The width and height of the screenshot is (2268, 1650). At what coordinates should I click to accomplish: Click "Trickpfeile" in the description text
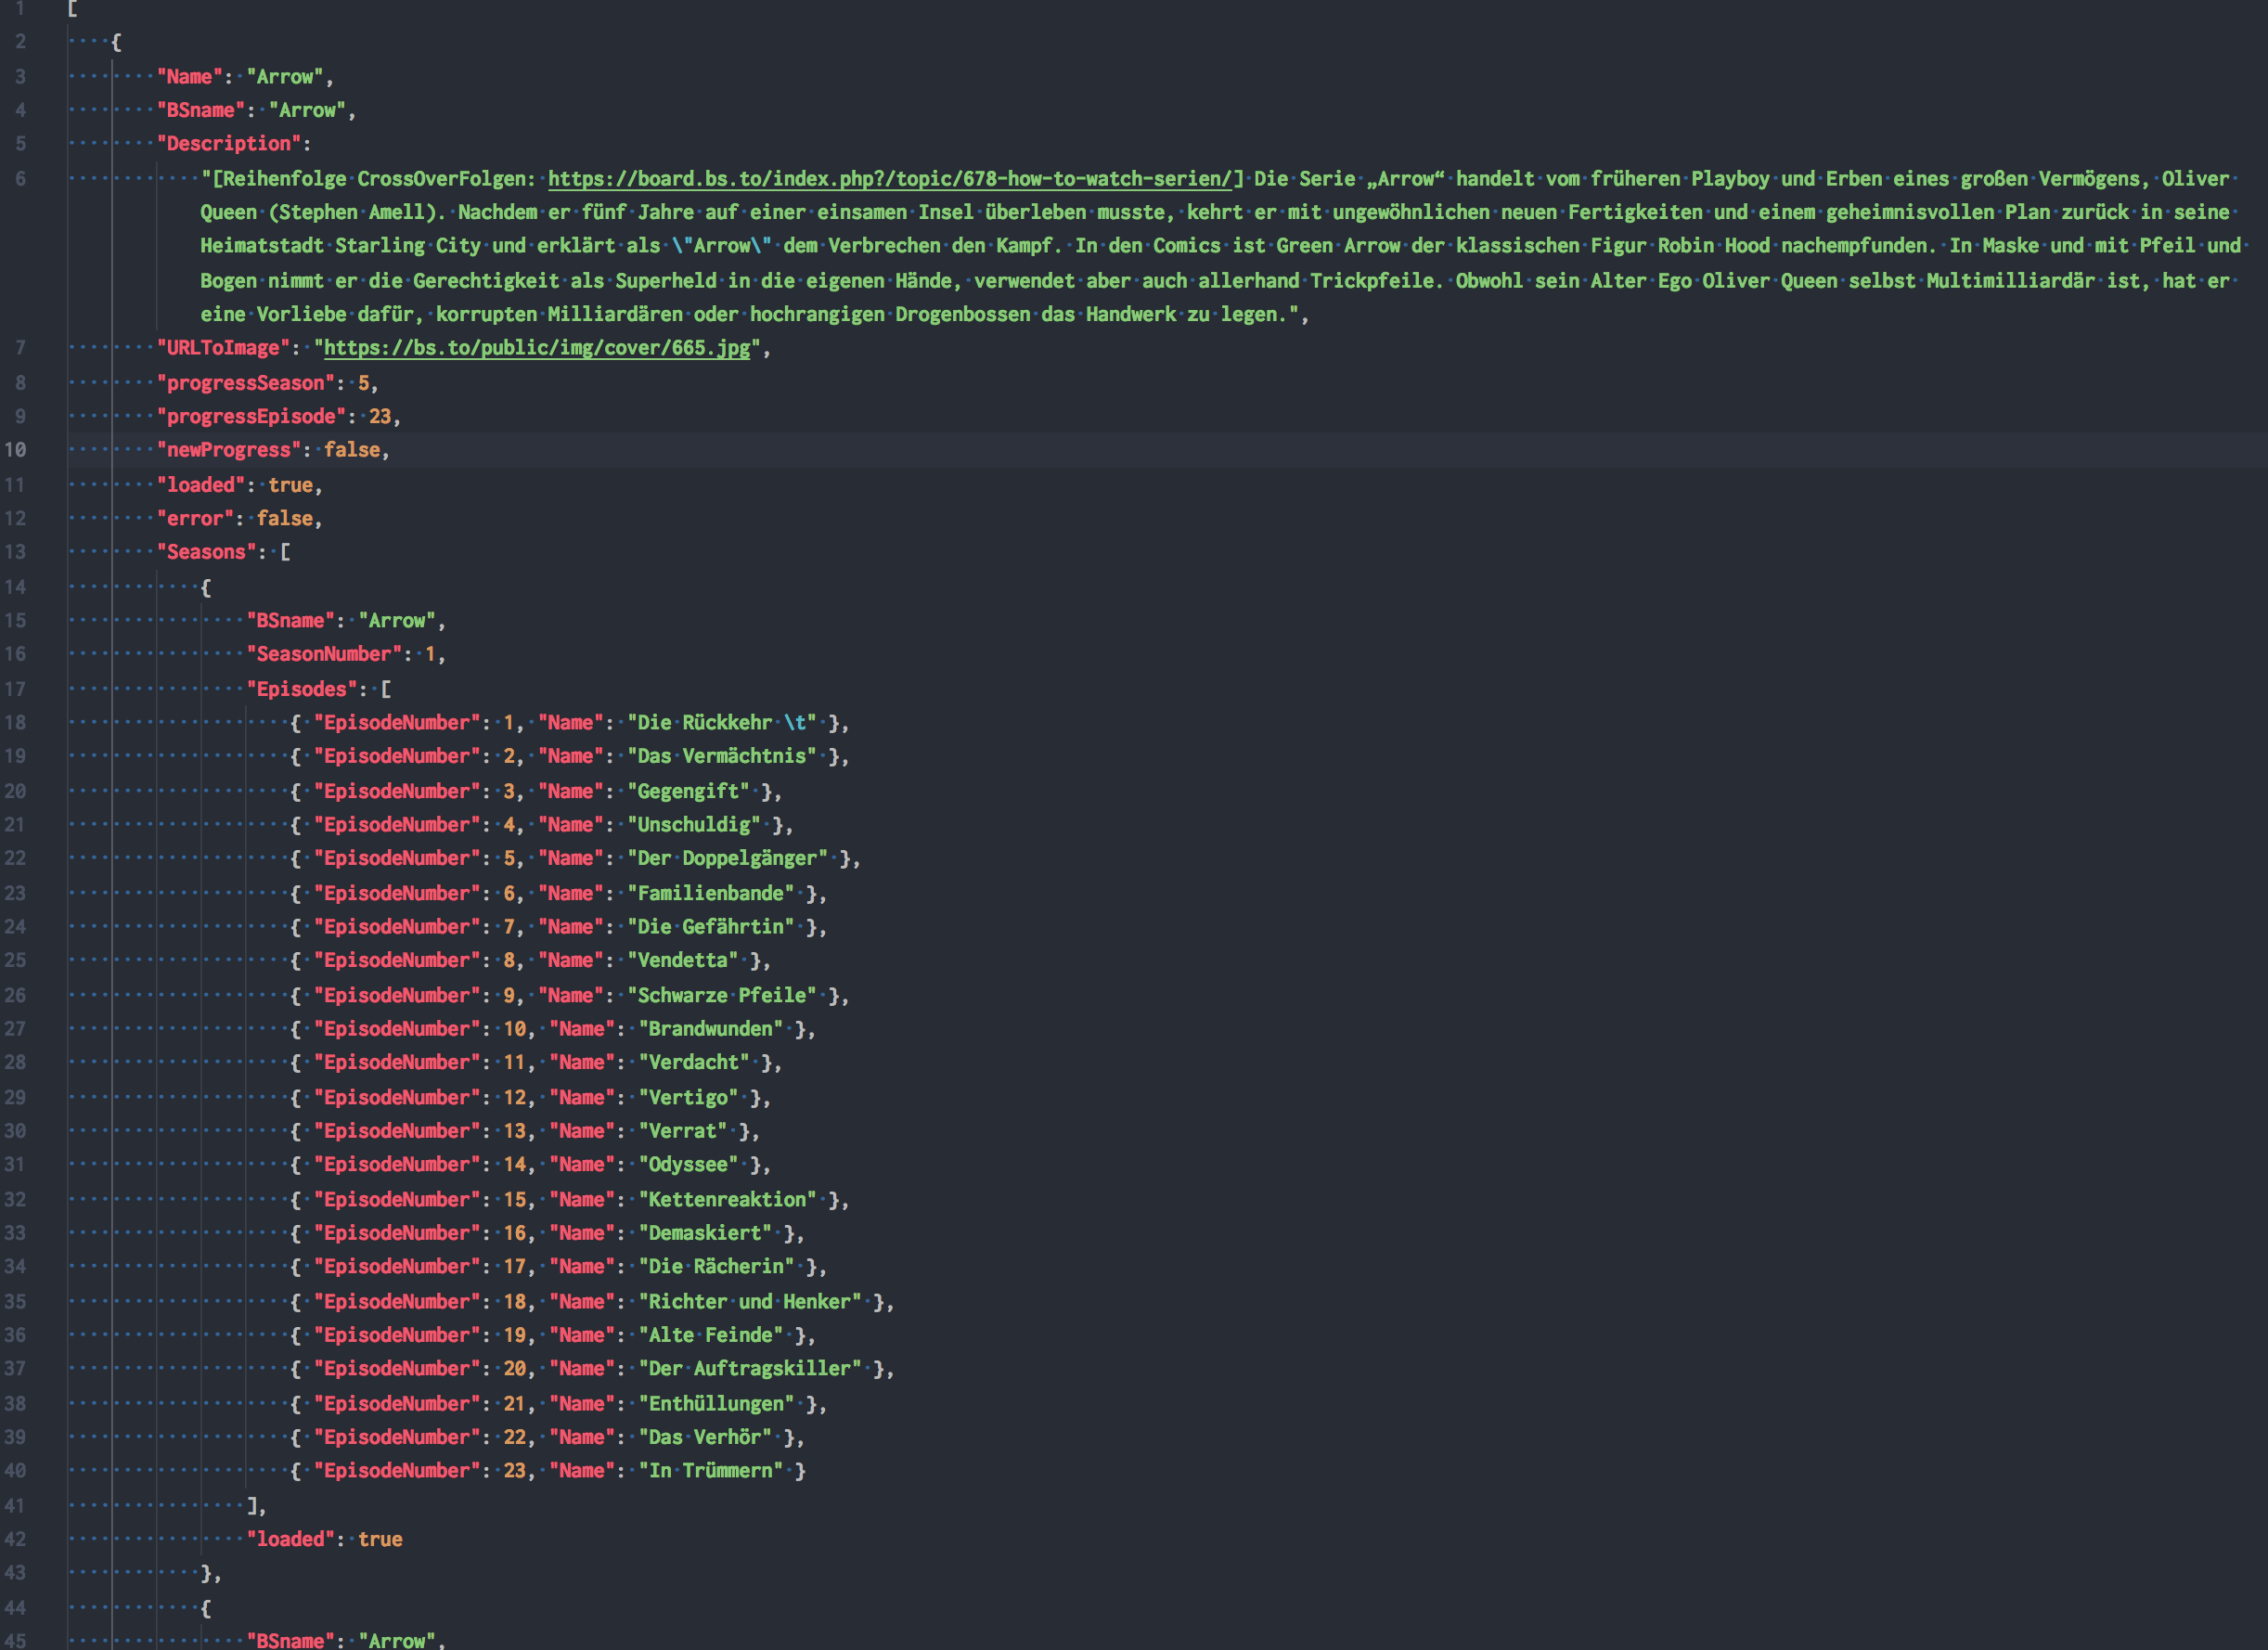[1372, 281]
